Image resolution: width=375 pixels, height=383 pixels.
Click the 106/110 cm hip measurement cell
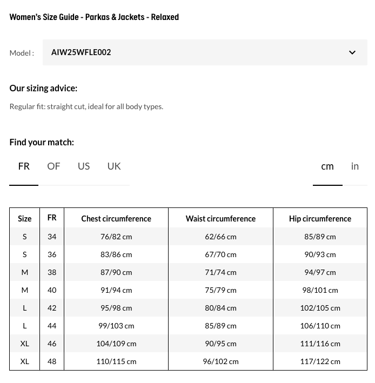tap(320, 326)
